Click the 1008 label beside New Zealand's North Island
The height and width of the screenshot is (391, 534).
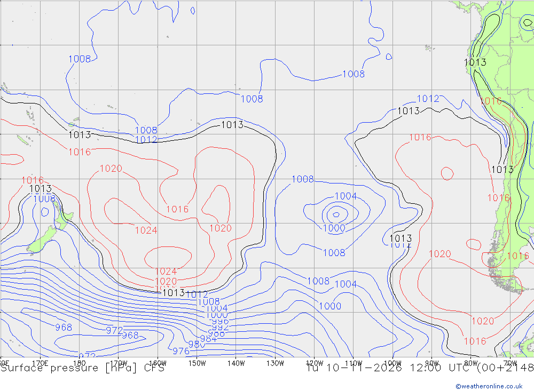(x=44, y=199)
